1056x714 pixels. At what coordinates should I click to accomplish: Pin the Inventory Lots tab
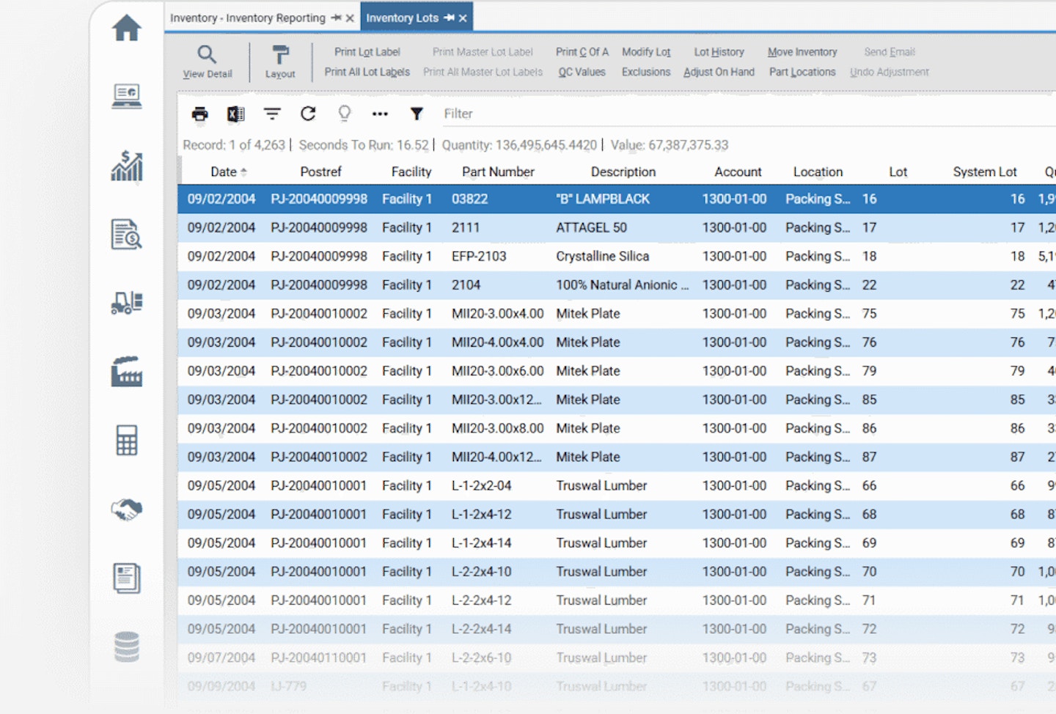click(x=449, y=18)
